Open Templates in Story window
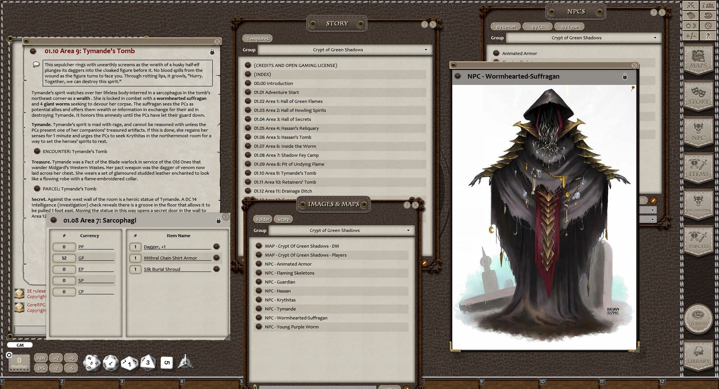Screen dimensions: 719x389 click(258, 39)
